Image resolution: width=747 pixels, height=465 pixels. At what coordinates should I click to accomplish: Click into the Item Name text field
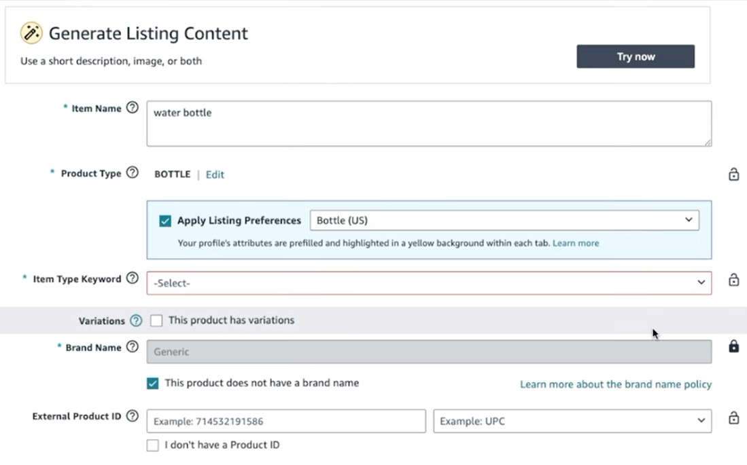pos(429,124)
